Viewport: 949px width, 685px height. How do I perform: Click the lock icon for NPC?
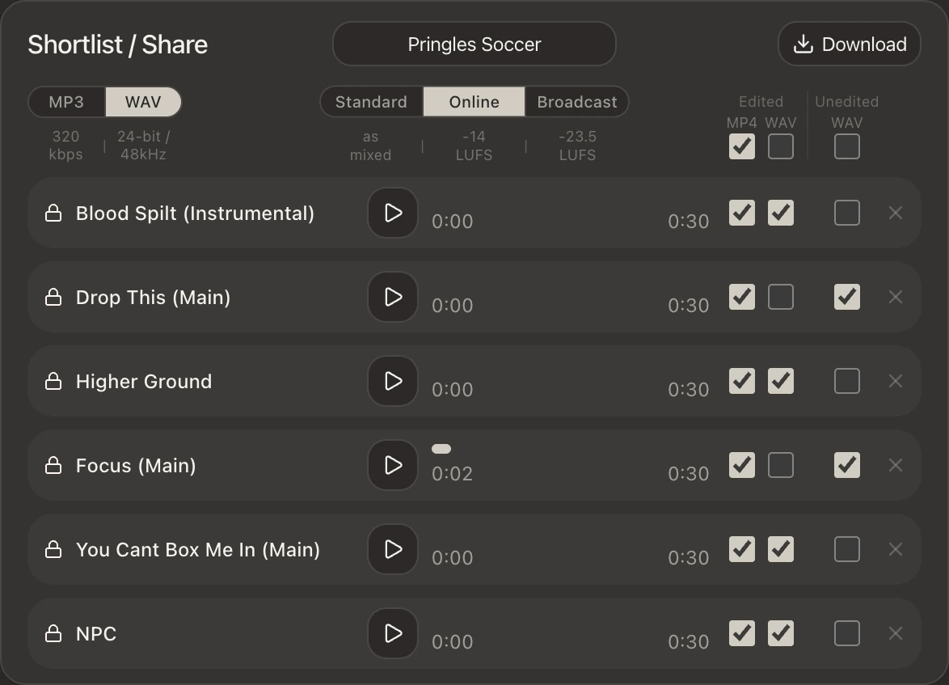[x=53, y=633]
